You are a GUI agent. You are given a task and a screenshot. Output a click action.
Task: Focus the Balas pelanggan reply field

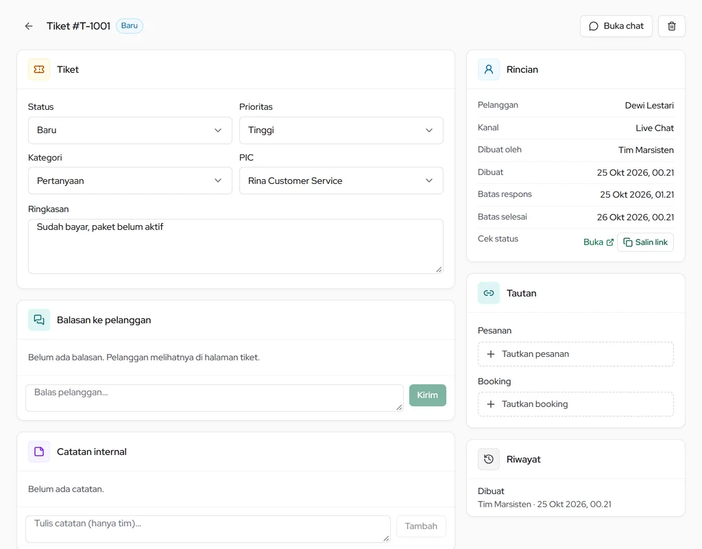click(215, 398)
